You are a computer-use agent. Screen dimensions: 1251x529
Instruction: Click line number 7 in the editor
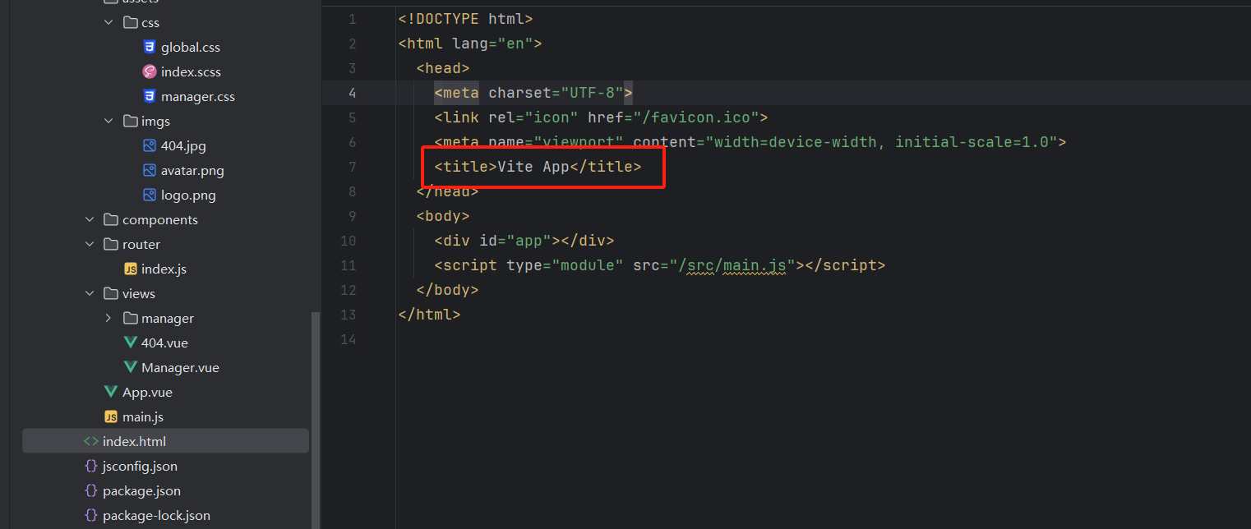[x=352, y=167]
